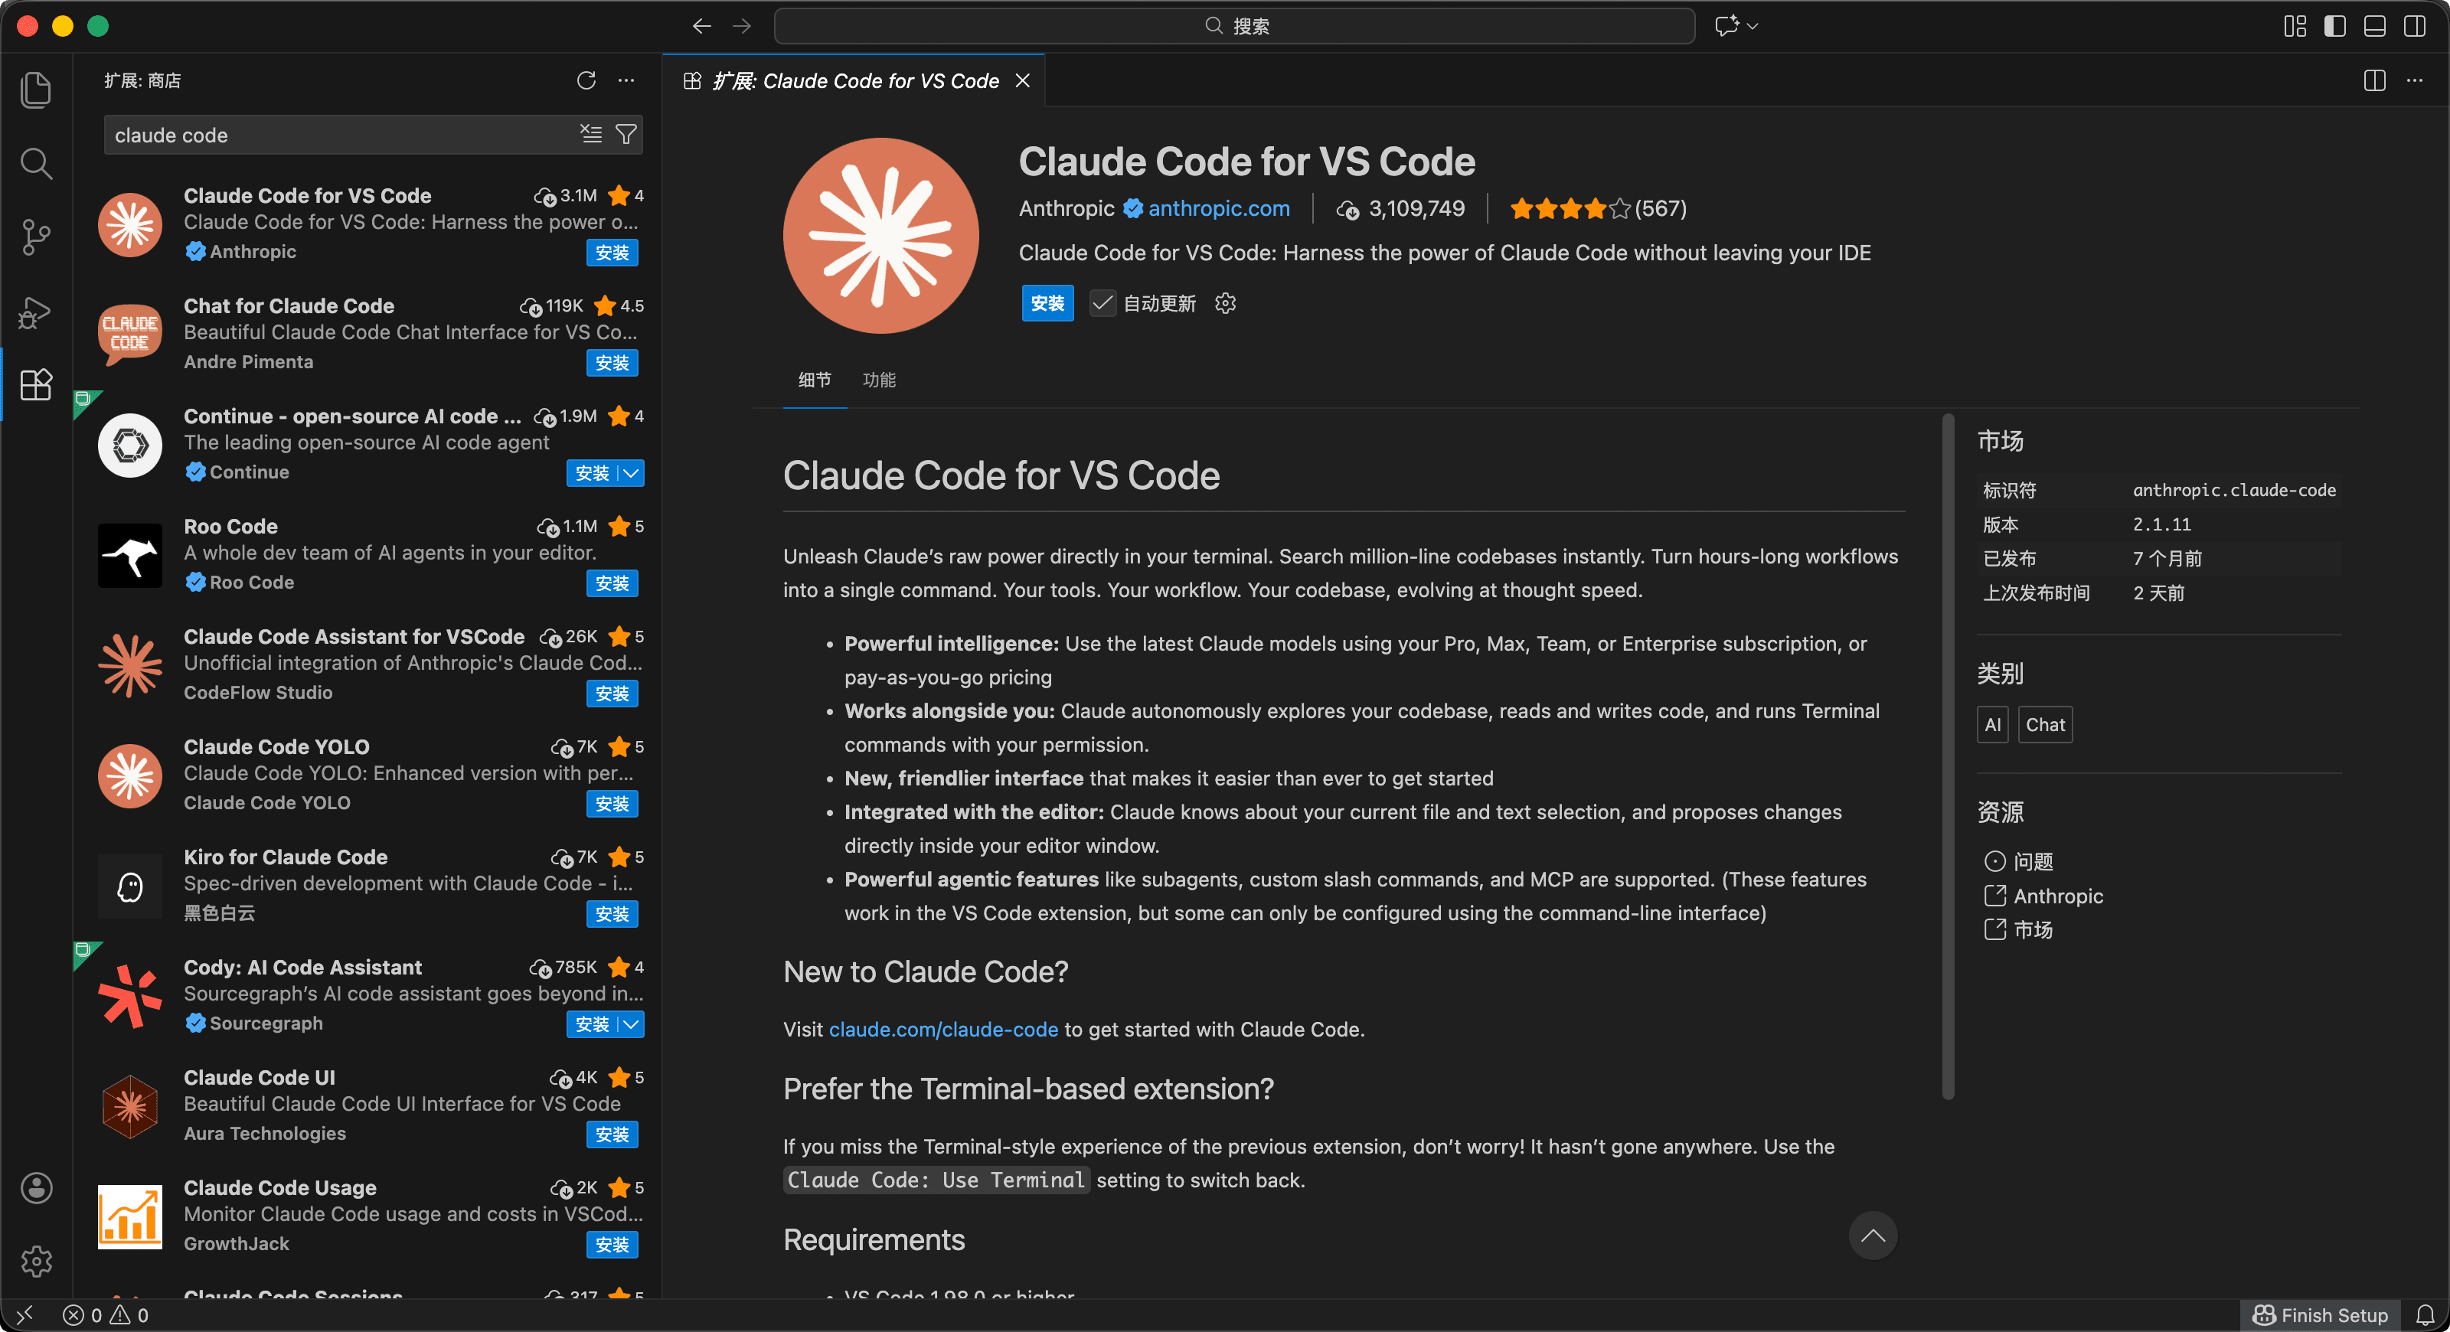Open the chat dropdown chevron in title bar
Screen dimensions: 2450x1332
point(1753,26)
